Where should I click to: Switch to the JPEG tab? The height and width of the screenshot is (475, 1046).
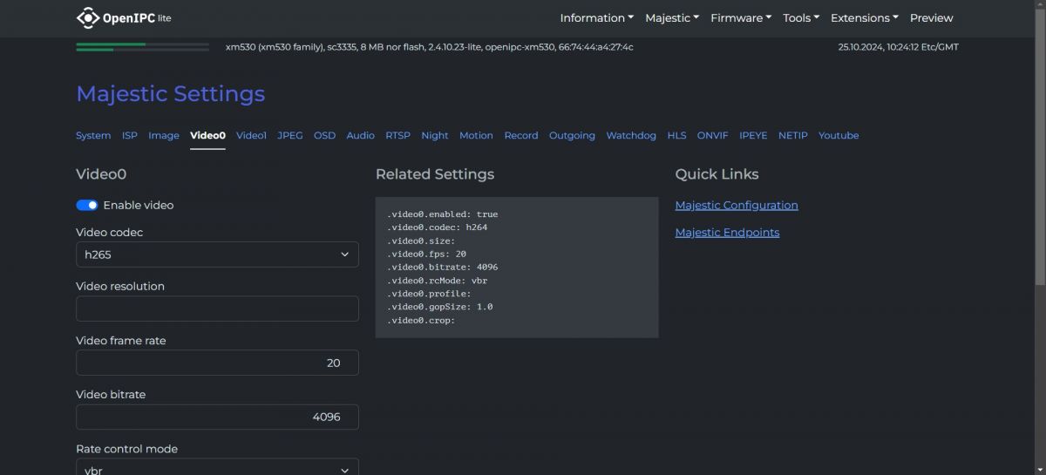tap(290, 135)
